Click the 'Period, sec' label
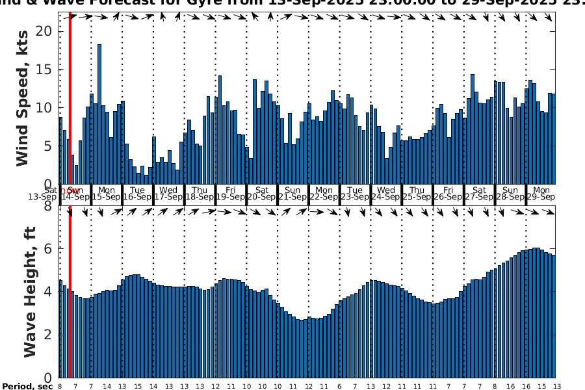Viewport: 585px width, 390px height. tap(27, 386)
